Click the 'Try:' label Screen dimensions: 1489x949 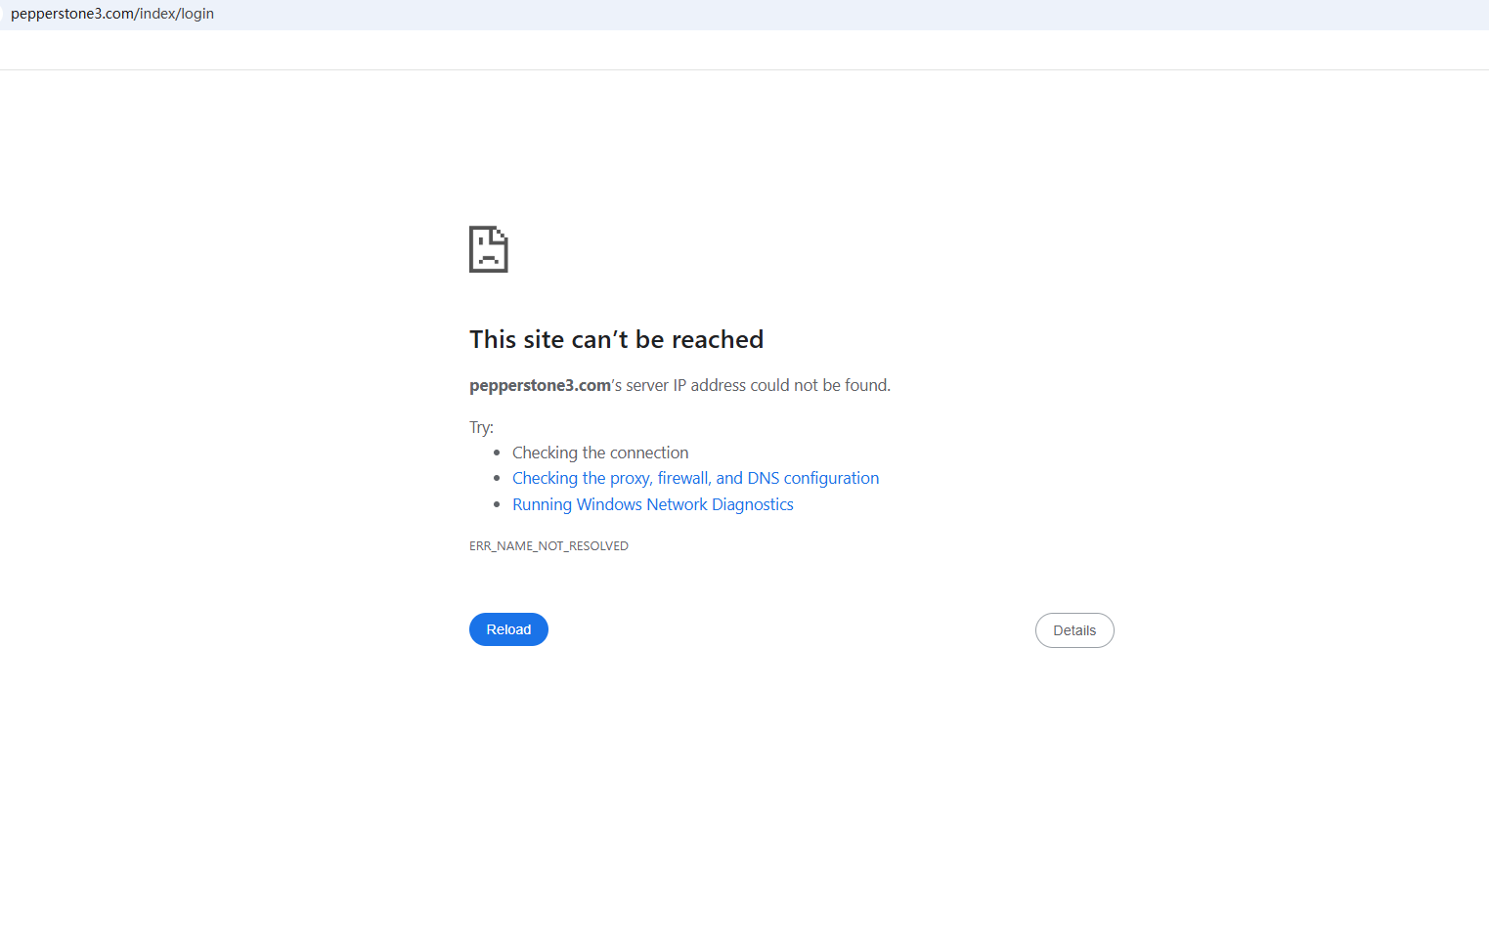[481, 427]
